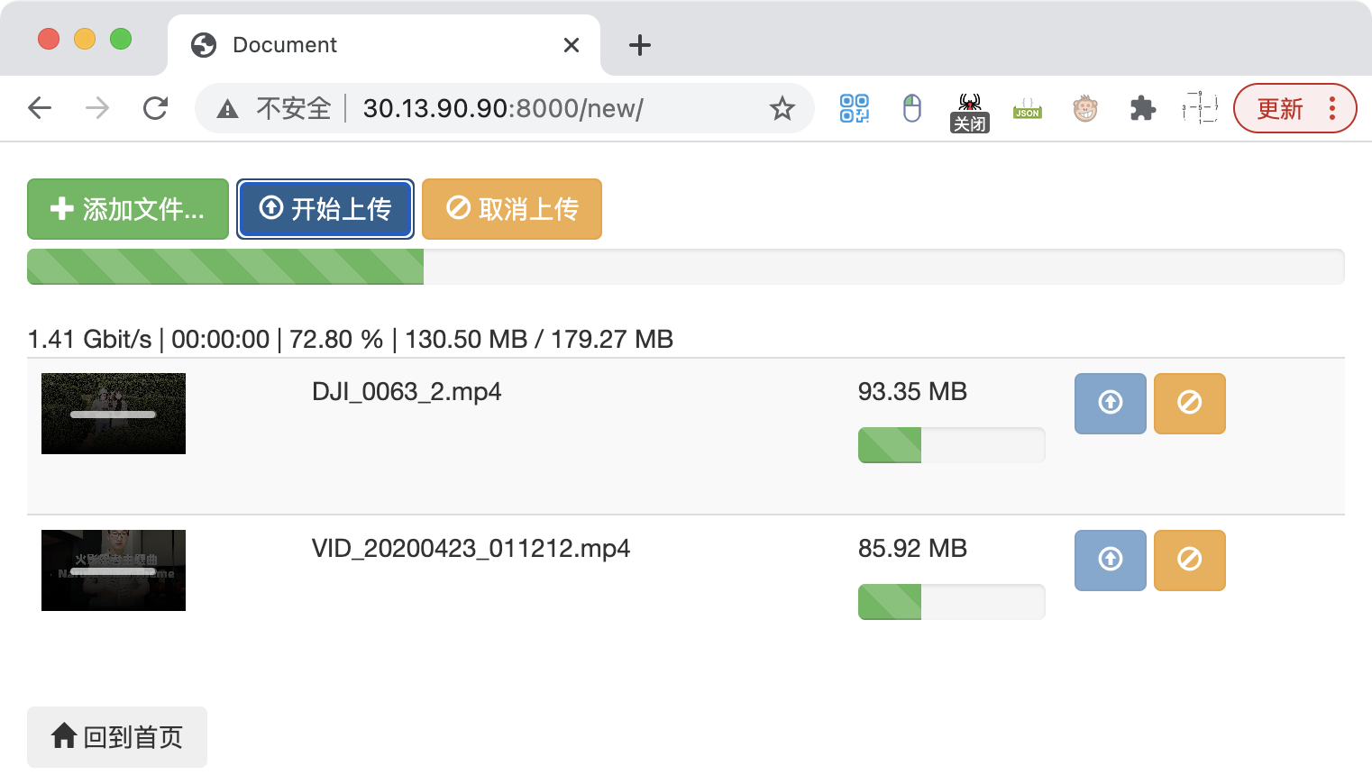Click the DJI_0063_2.mp4 video thumbnail
Screen dimensions: 1372x784
point(114,414)
